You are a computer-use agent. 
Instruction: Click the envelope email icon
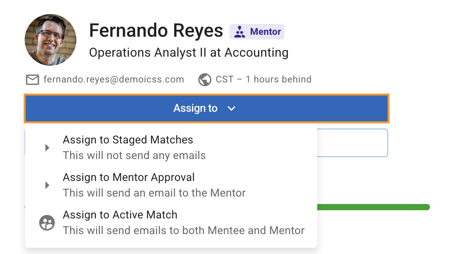[x=32, y=79]
